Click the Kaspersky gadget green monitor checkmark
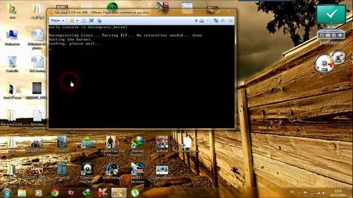 click(x=331, y=14)
